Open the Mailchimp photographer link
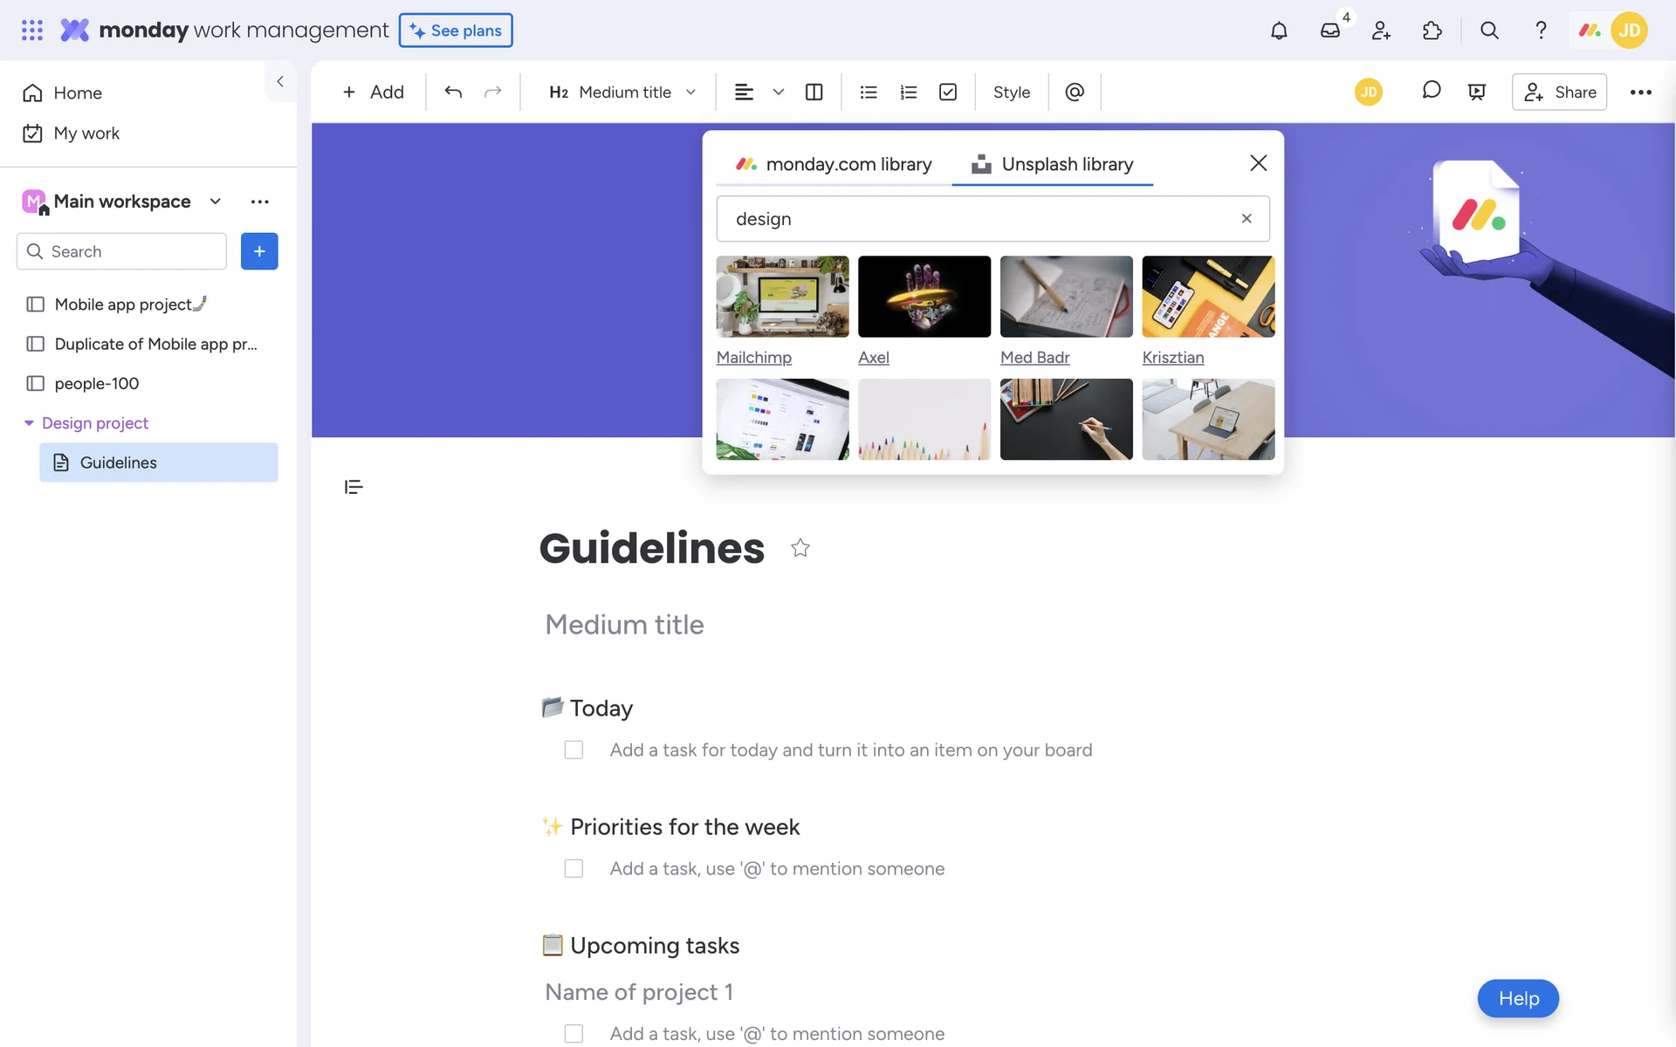 pos(753,357)
